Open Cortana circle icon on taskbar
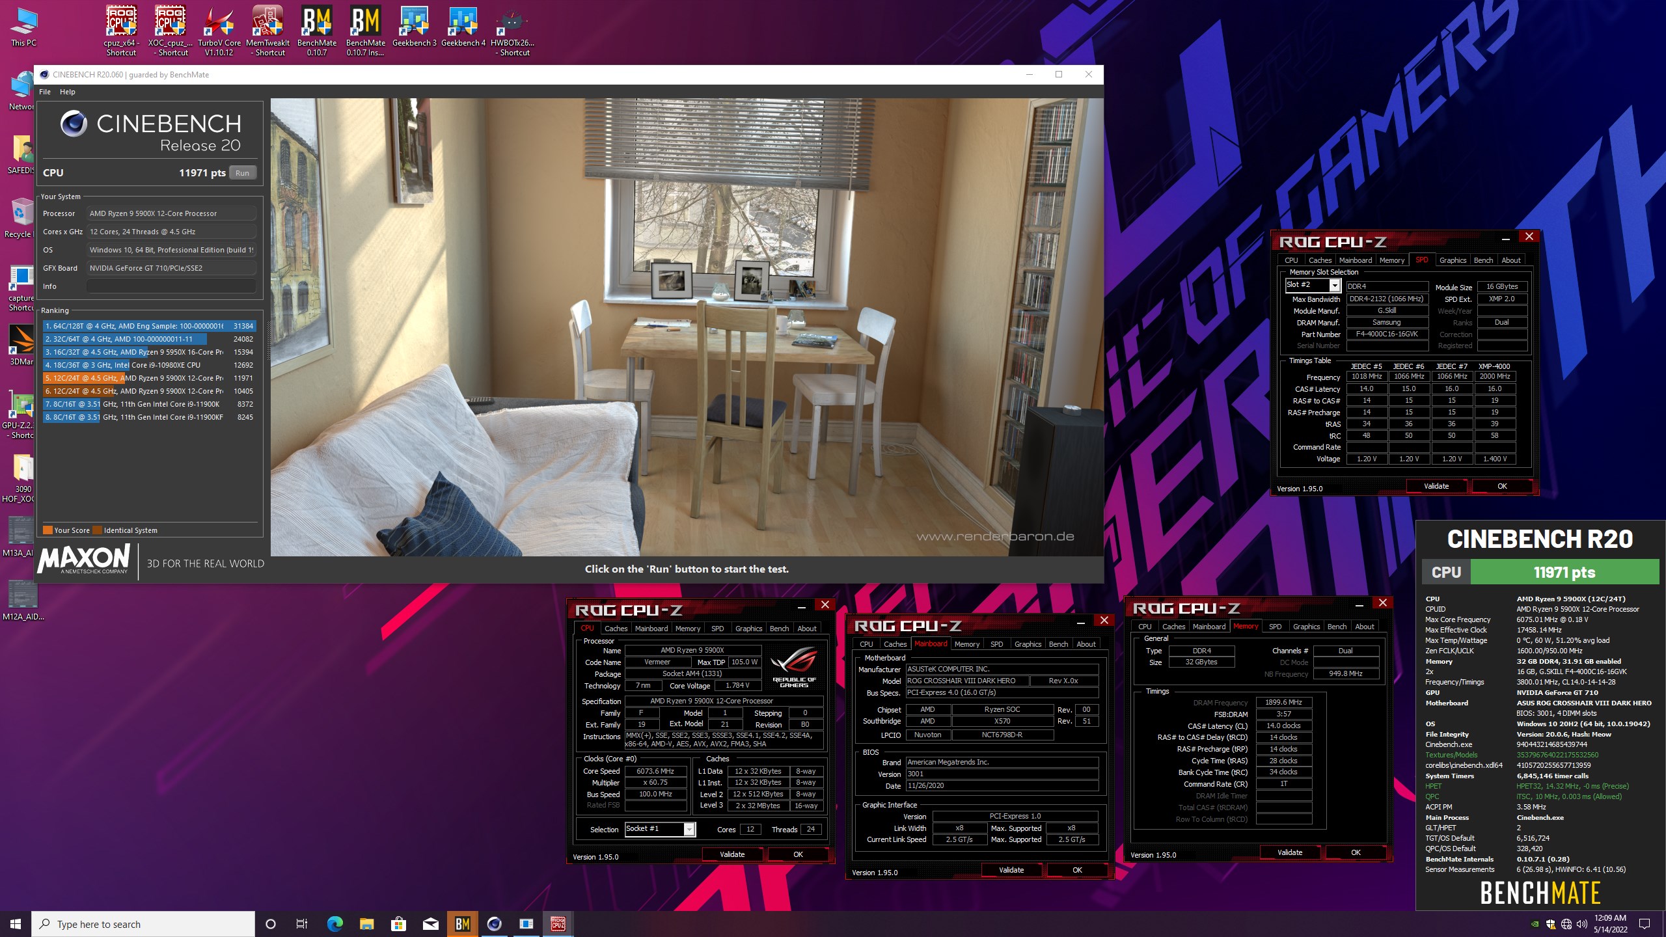Image resolution: width=1666 pixels, height=937 pixels. click(x=271, y=924)
